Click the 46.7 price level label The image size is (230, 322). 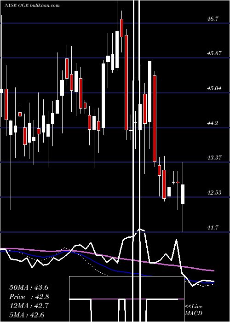pyautogui.click(x=213, y=19)
